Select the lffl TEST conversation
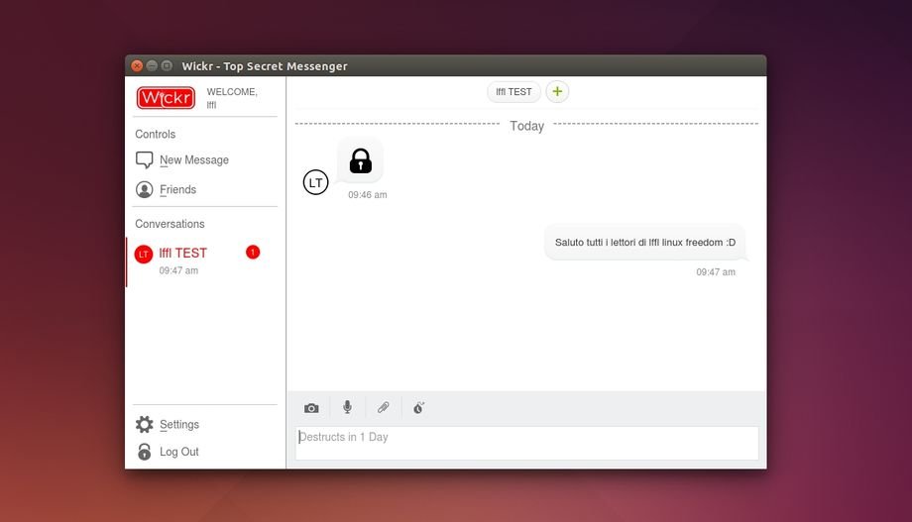 click(202, 261)
